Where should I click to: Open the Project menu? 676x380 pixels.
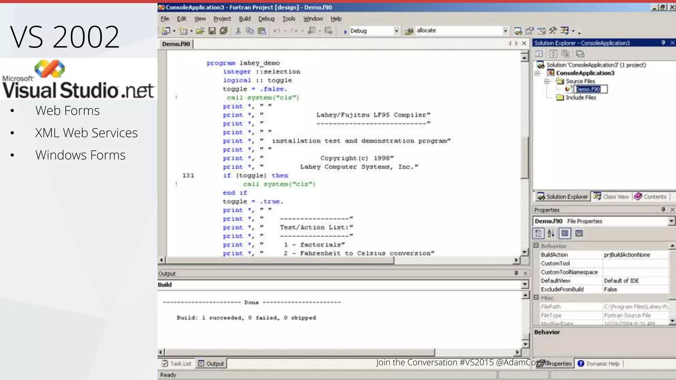click(222, 19)
